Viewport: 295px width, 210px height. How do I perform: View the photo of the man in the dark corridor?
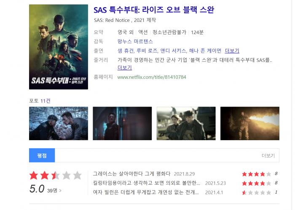click(x=122, y=123)
